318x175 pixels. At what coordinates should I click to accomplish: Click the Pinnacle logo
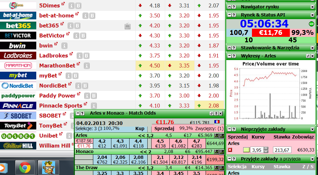point(18,106)
